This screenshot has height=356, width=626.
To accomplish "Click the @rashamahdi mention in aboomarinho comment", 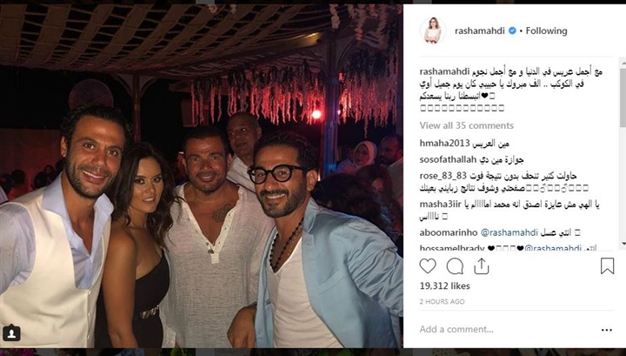I will 509,232.
